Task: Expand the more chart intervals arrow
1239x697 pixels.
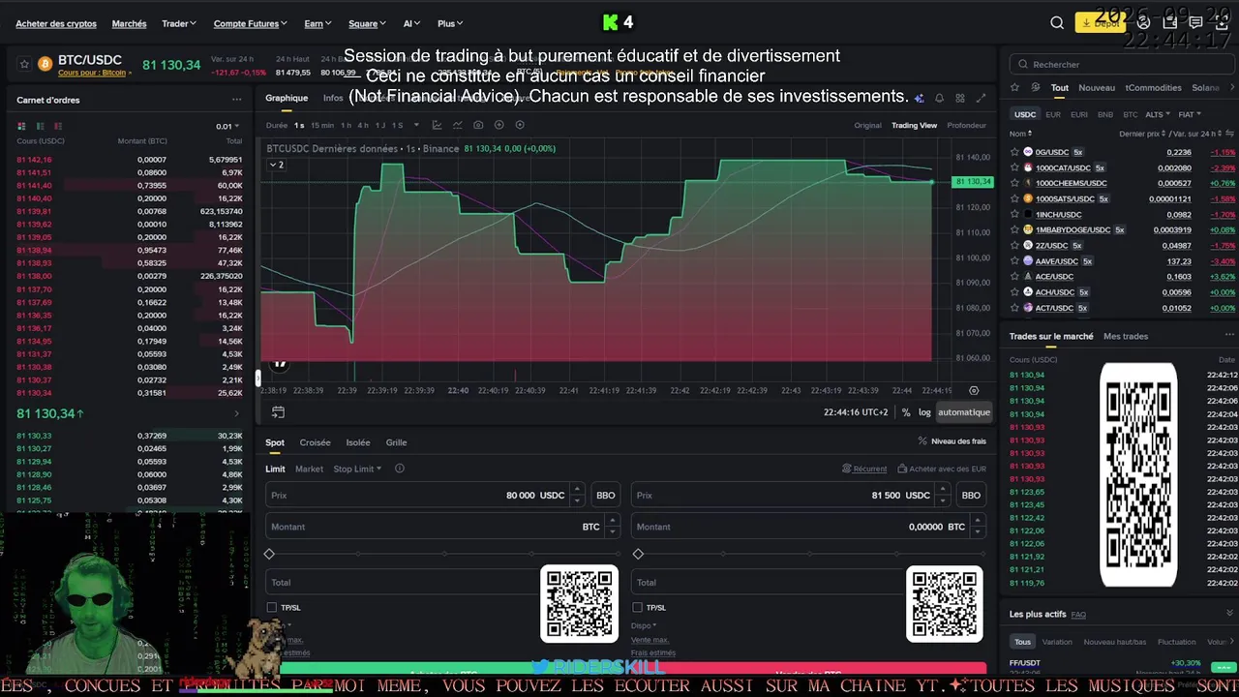Action: point(416,125)
